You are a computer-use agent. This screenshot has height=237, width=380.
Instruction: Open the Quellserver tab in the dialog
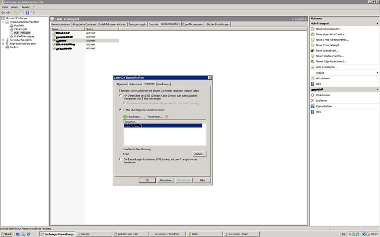point(163,84)
